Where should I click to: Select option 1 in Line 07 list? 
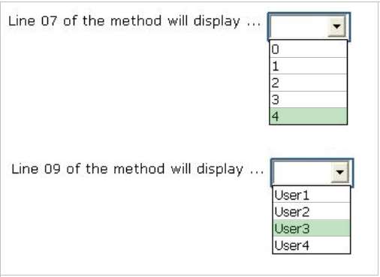tap(309, 66)
